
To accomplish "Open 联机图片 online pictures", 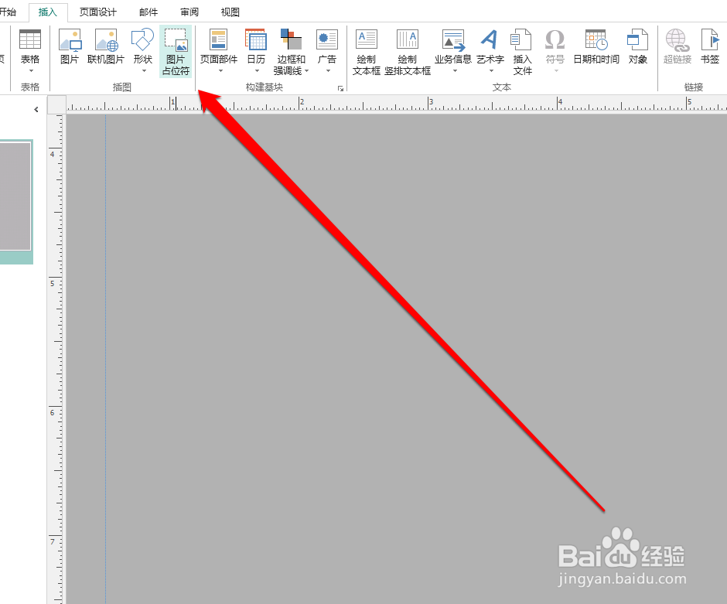I will pyautogui.click(x=106, y=40).
